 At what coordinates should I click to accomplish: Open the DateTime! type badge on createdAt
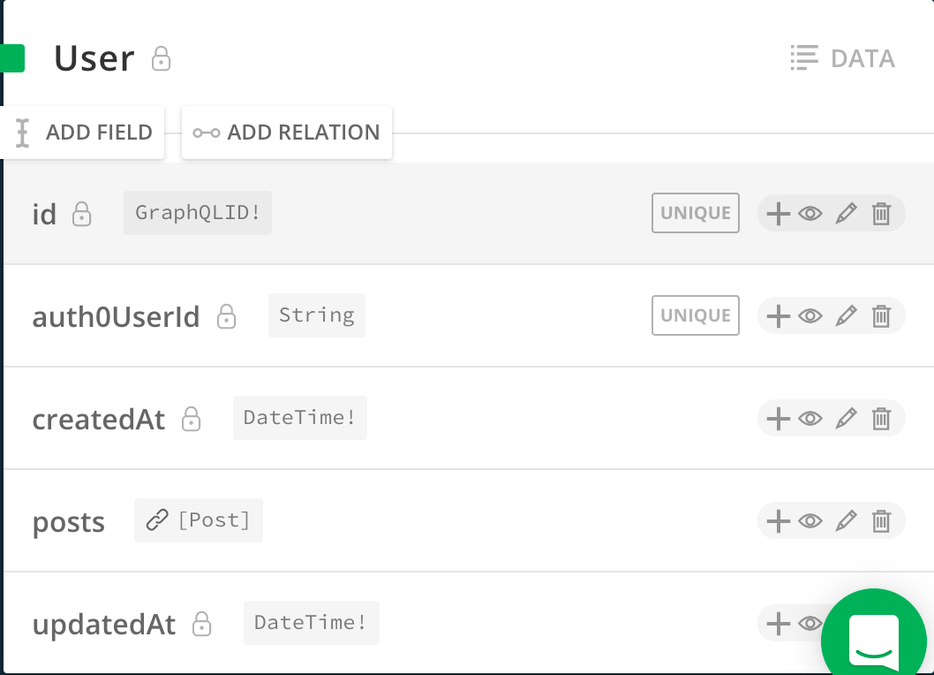click(x=299, y=418)
